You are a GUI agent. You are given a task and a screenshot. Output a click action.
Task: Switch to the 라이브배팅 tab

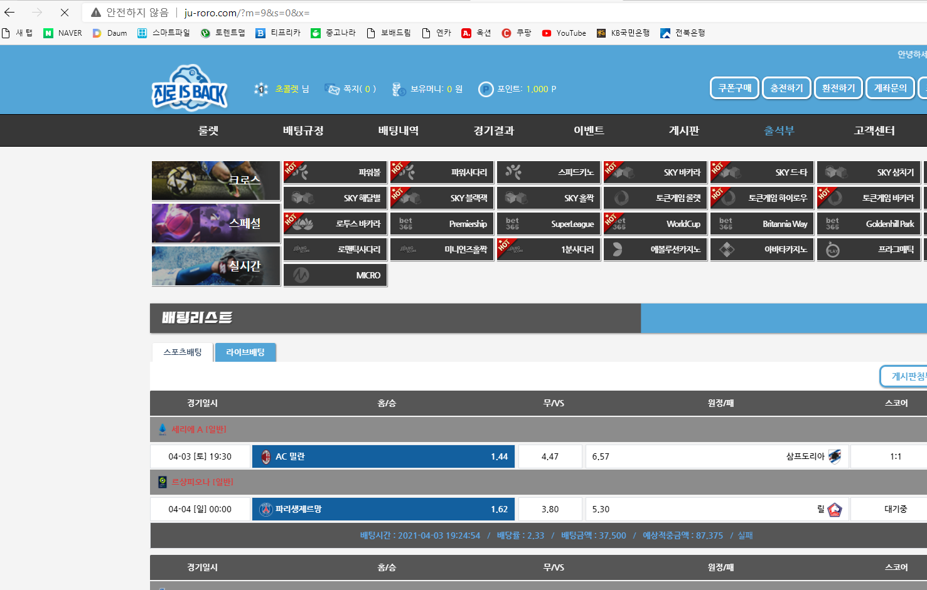pyautogui.click(x=245, y=352)
